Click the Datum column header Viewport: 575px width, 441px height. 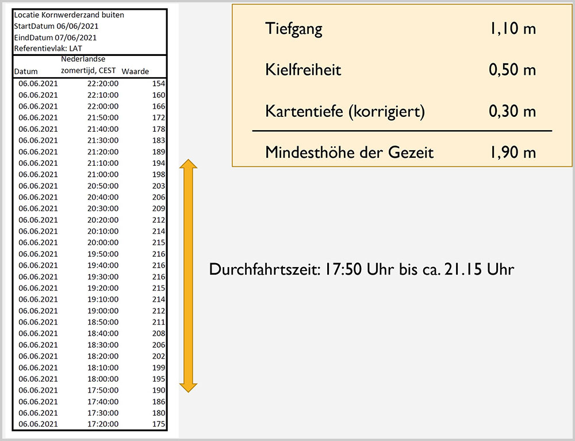click(x=26, y=71)
